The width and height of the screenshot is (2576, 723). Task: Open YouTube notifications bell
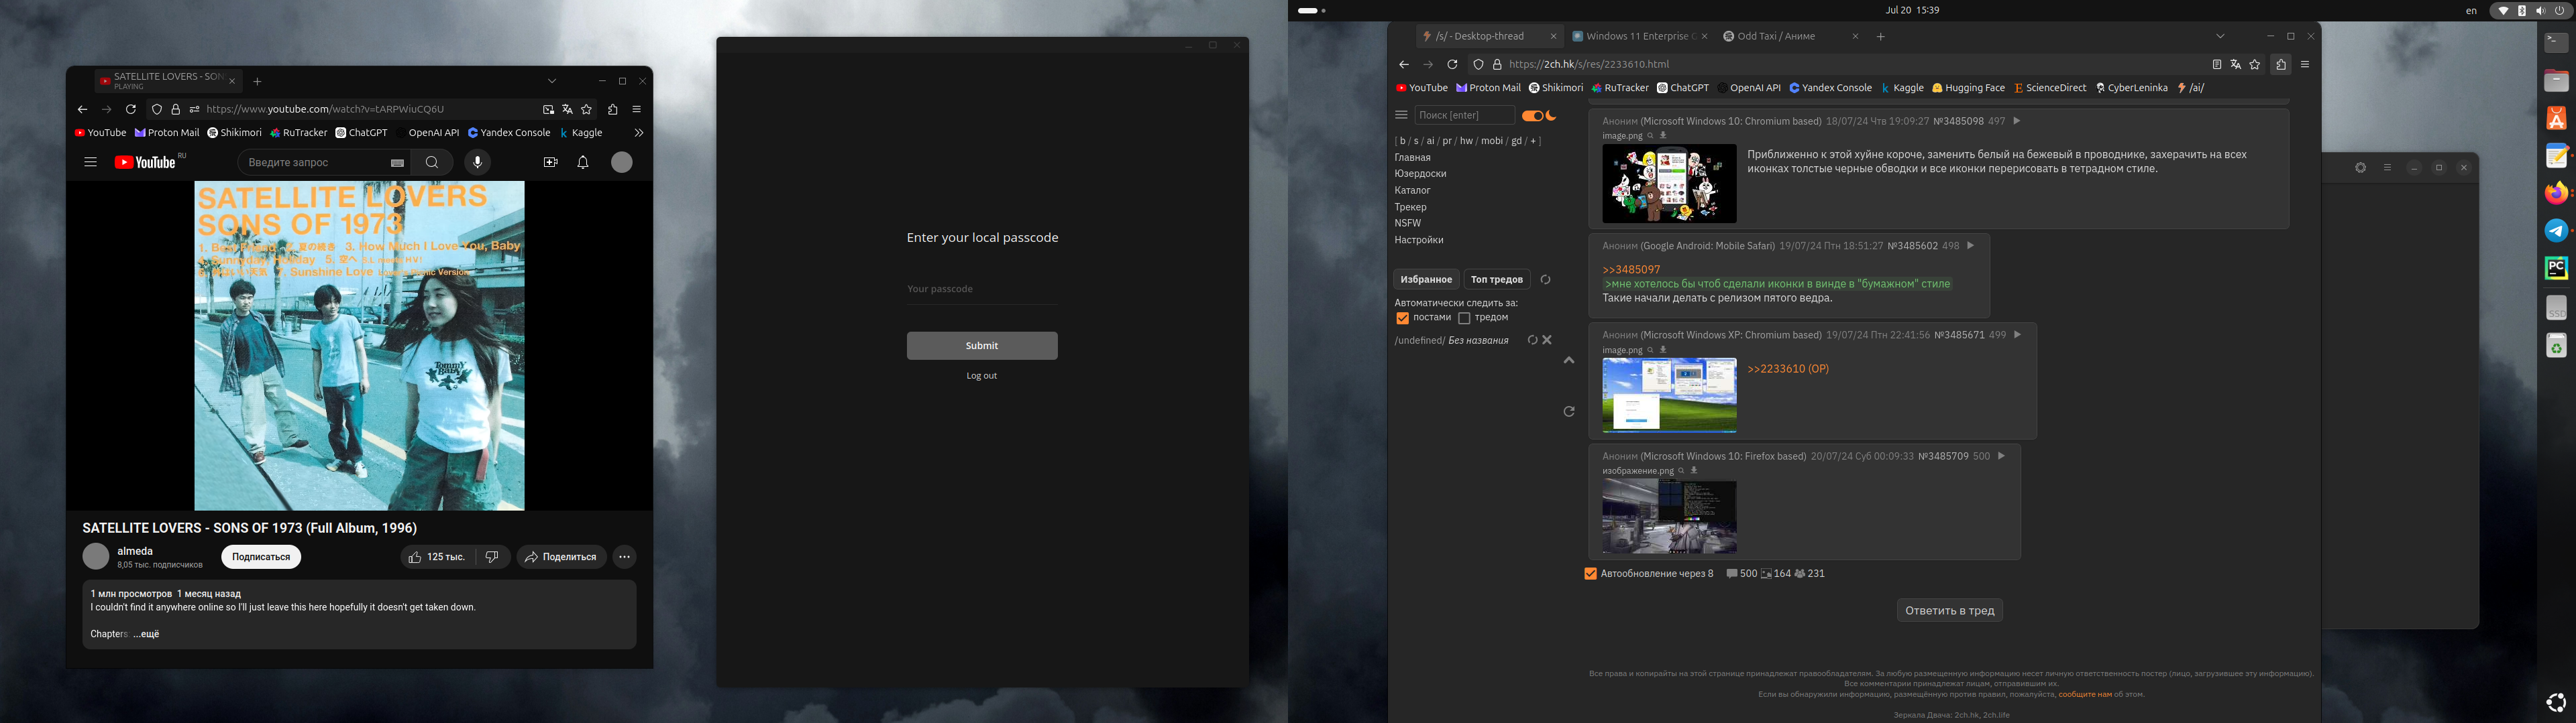(583, 163)
